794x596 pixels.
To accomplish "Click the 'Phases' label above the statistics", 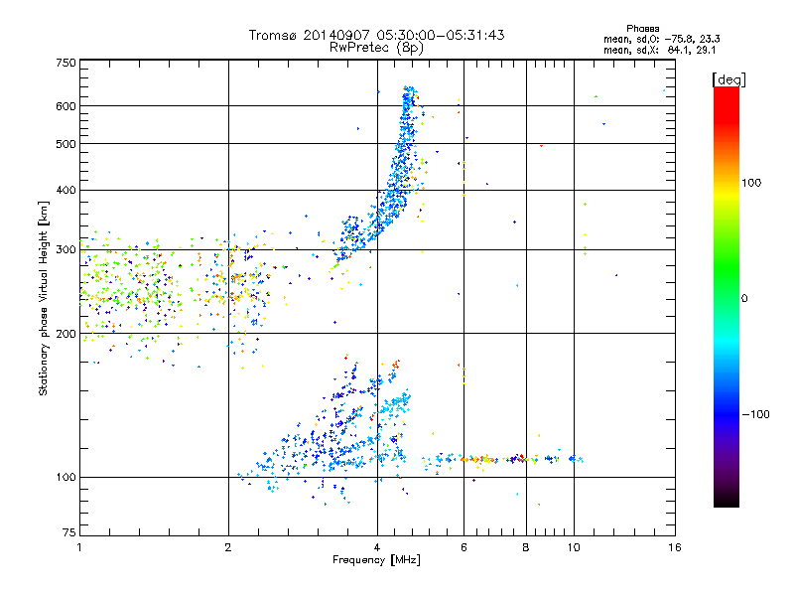I will coord(642,29).
